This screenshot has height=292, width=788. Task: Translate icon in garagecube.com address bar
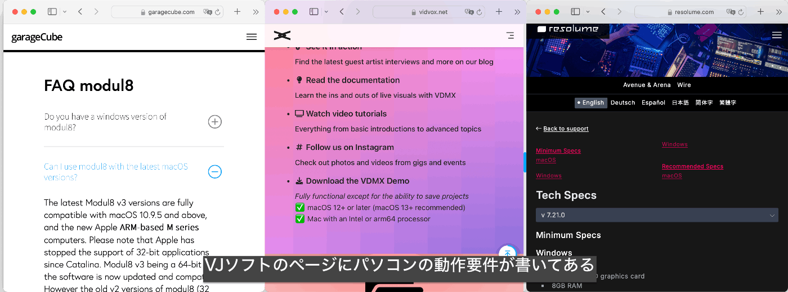[x=208, y=12]
